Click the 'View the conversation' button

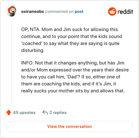[69, 127]
